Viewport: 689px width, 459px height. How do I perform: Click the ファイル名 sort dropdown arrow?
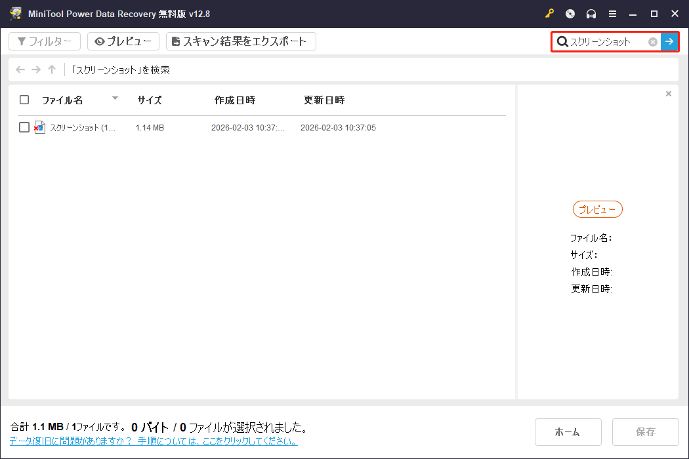[115, 98]
